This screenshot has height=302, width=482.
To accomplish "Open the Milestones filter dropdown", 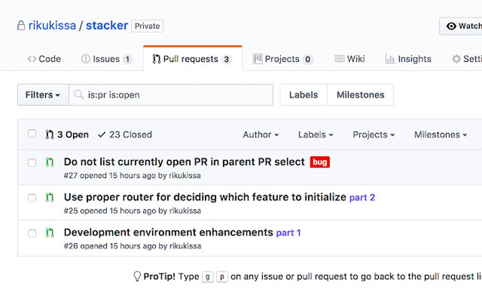I will (439, 134).
